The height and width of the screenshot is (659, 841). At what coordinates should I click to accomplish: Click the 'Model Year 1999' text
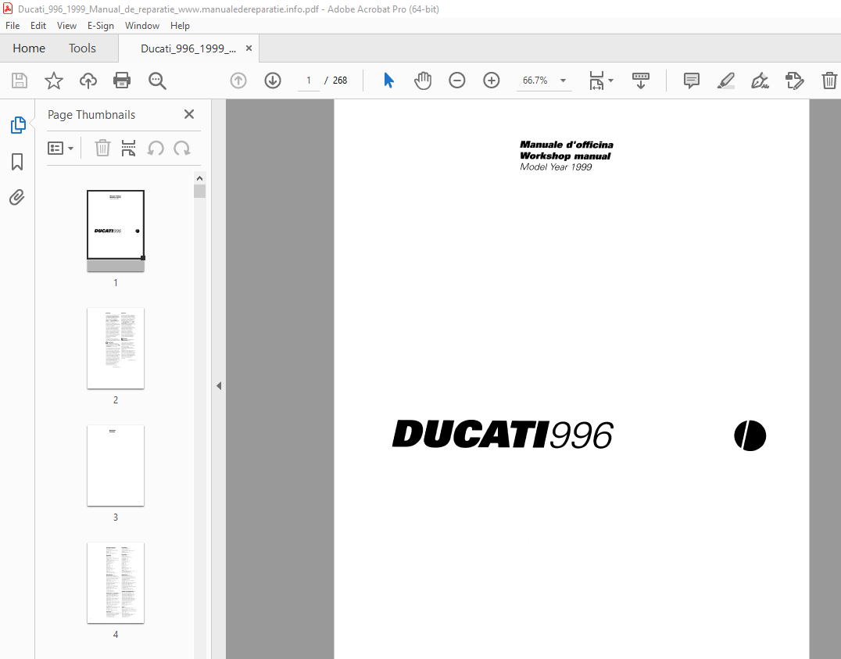pyautogui.click(x=556, y=167)
